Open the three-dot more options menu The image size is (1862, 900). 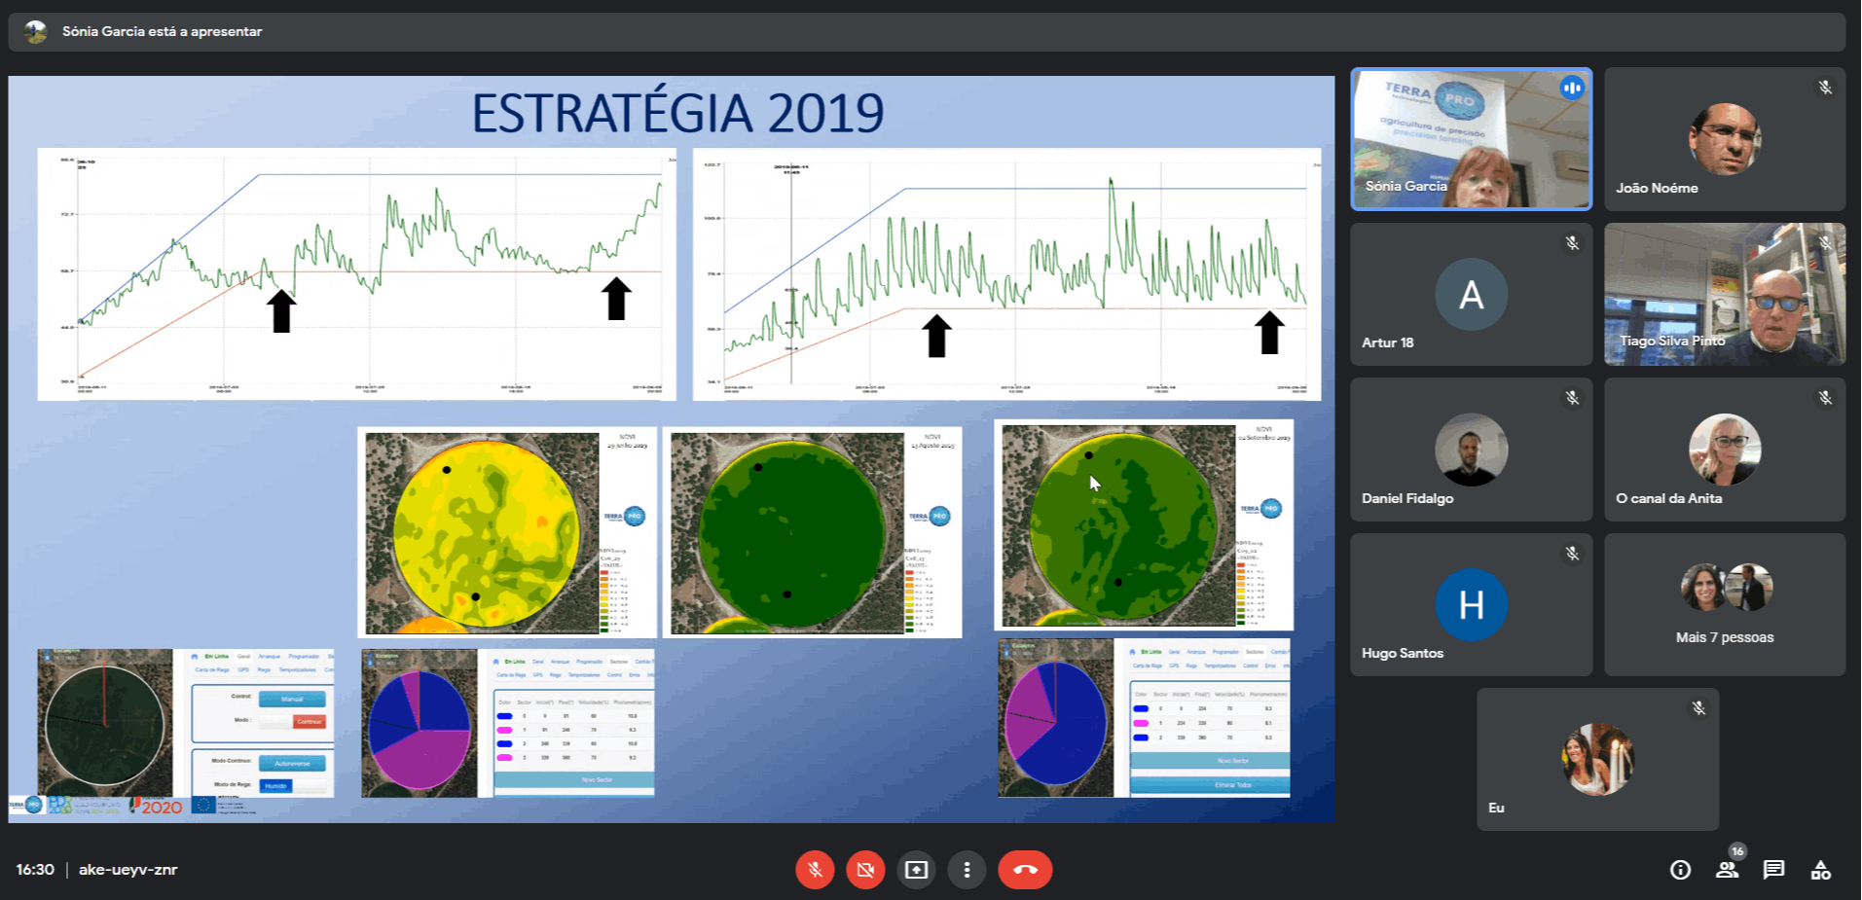pyautogui.click(x=967, y=870)
